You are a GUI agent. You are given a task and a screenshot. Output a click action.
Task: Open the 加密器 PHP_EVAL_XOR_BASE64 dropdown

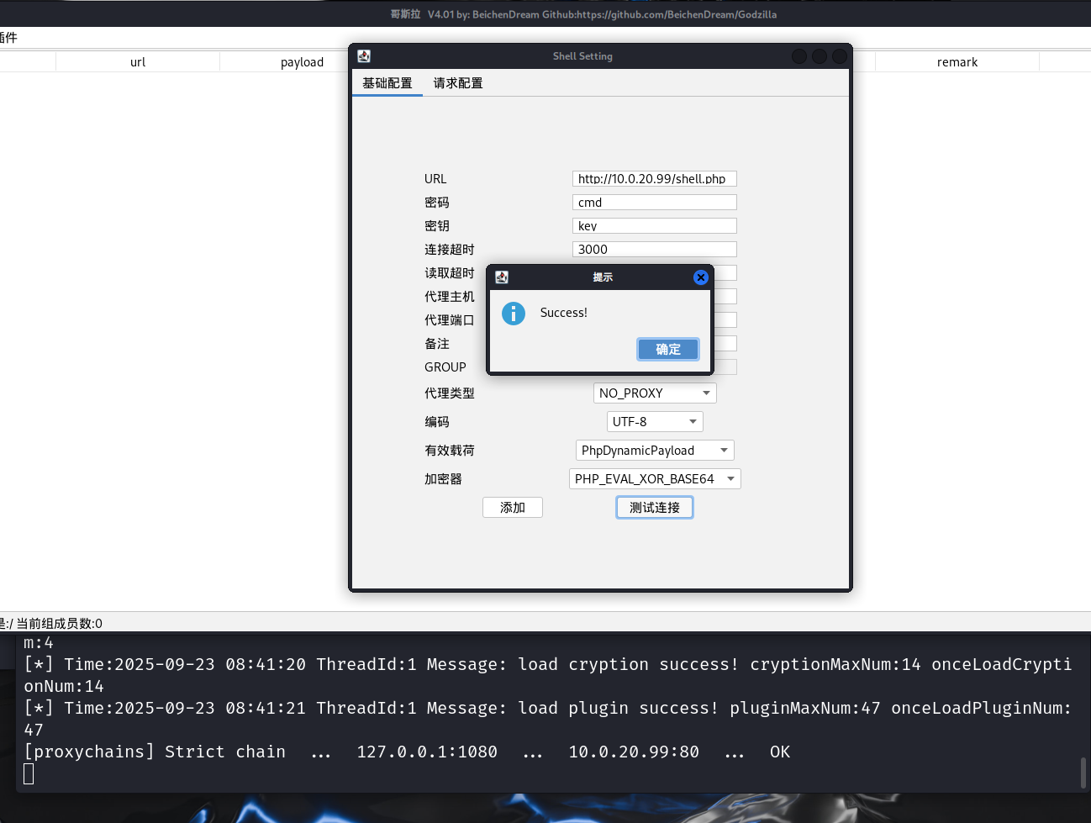coord(655,479)
